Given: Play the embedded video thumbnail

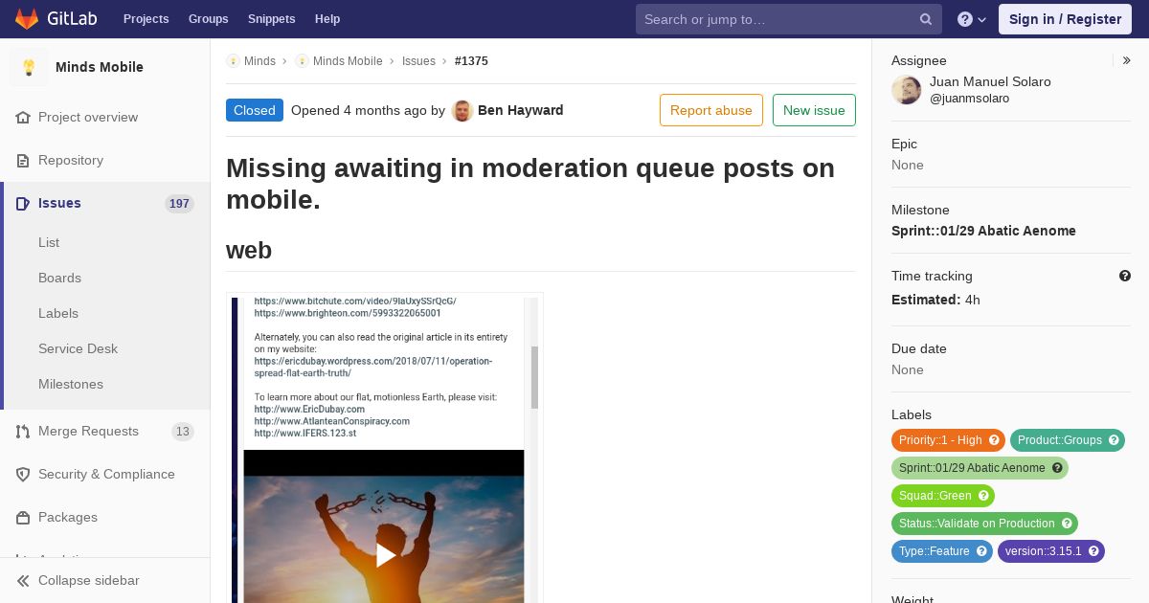Looking at the screenshot, I should click(385, 555).
